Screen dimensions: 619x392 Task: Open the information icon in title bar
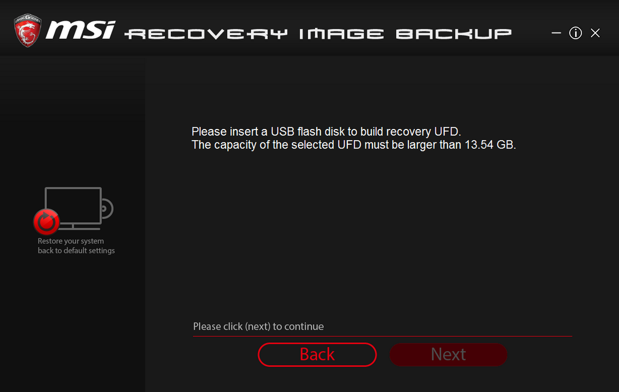pyautogui.click(x=575, y=33)
